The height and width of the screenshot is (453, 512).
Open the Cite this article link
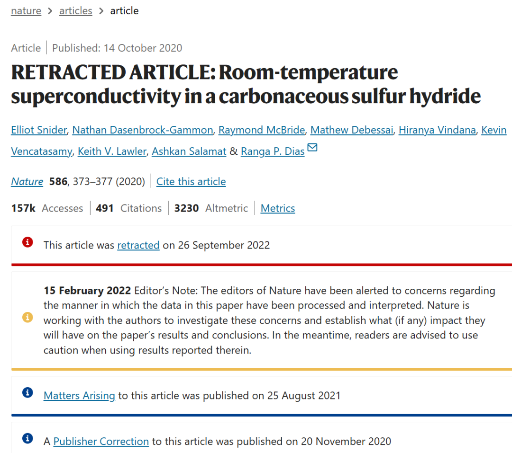pyautogui.click(x=191, y=181)
